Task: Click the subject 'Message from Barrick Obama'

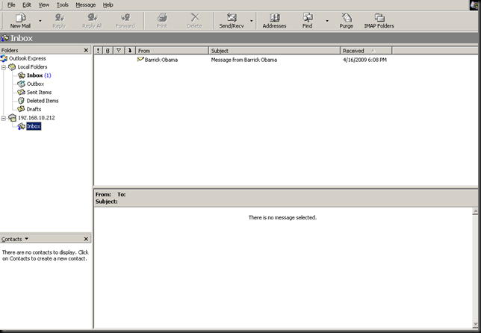Action: [244, 60]
